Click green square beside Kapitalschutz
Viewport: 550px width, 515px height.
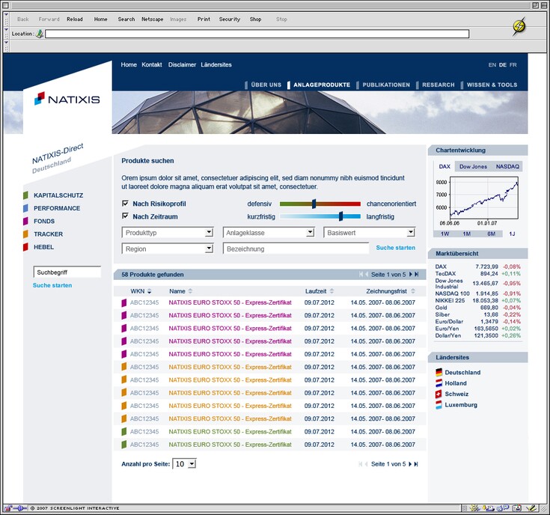coord(25,195)
